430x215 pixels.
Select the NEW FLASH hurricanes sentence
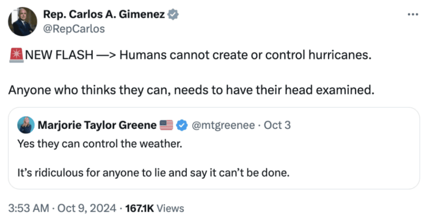(198, 56)
